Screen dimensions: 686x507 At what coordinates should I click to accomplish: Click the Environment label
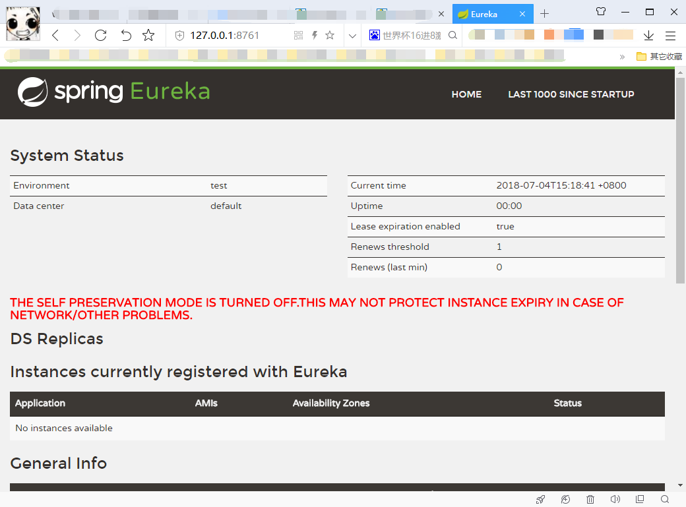tap(41, 185)
